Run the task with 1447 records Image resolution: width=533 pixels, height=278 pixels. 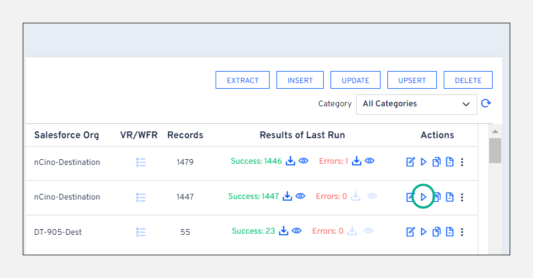point(423,197)
